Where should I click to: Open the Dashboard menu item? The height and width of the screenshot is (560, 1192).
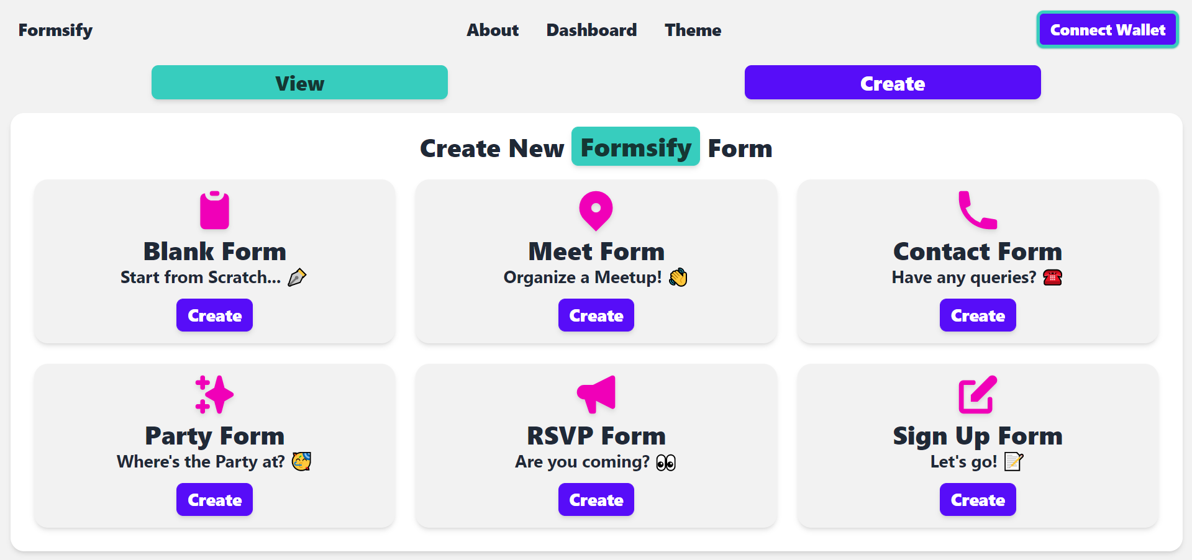591,30
